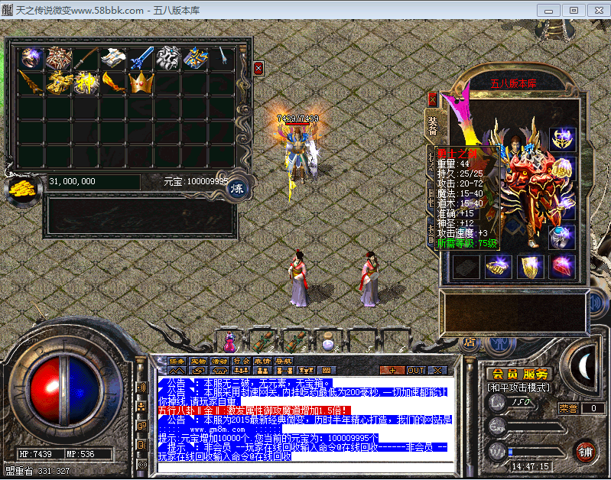Screen dimensions: 611x480
Task: Open the 店 store round button
Action: tap(470, 342)
